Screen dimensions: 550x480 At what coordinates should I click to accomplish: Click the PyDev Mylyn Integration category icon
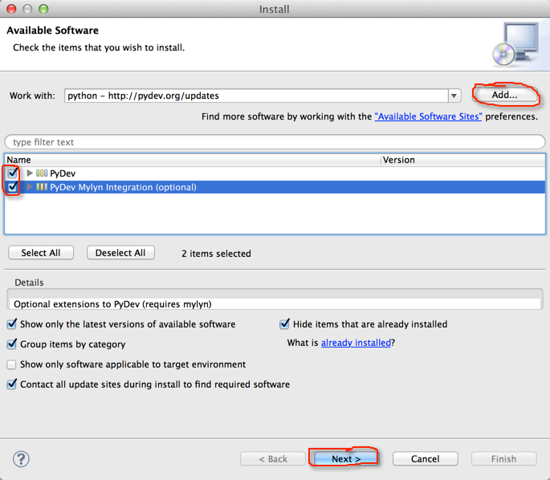tap(42, 187)
